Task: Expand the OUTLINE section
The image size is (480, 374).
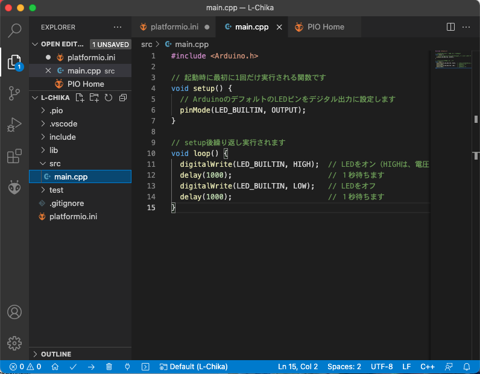Action: [x=55, y=354]
